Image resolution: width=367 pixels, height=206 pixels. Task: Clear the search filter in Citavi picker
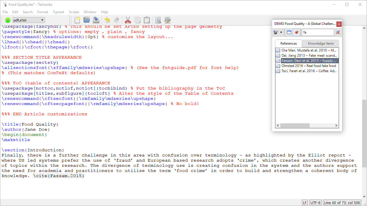click(x=338, y=32)
